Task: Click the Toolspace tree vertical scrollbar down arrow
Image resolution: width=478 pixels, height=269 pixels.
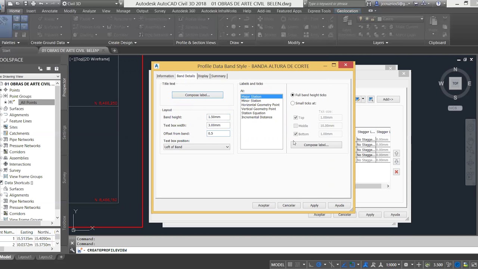Action: (x=57, y=217)
